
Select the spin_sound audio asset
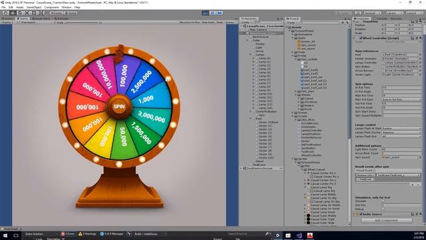point(308,45)
